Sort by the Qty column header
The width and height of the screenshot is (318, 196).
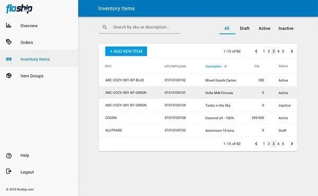[x=257, y=66]
